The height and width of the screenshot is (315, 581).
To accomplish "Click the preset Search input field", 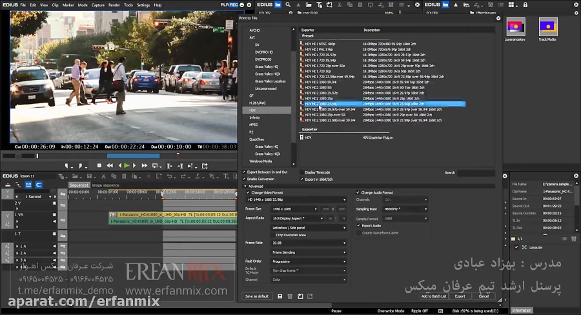I will (x=476, y=173).
